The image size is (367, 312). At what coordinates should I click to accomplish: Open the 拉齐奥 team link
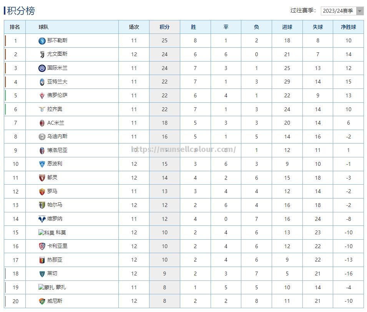point(55,109)
